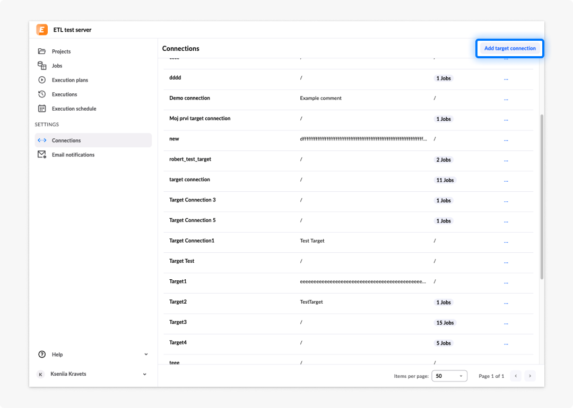Expand the Kseniia Kravets user menu chevron
This screenshot has width=573, height=408.
coord(145,374)
